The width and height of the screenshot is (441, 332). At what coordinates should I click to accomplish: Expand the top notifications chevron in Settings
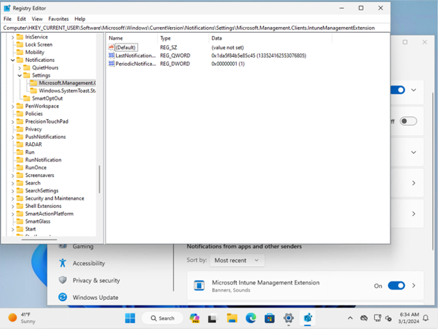(414, 90)
